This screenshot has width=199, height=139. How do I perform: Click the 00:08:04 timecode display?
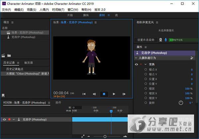point(61,93)
